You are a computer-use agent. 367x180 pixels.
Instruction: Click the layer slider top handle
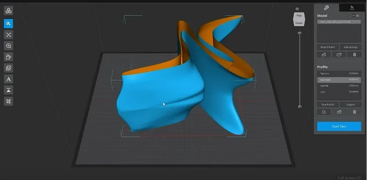[x=300, y=33]
